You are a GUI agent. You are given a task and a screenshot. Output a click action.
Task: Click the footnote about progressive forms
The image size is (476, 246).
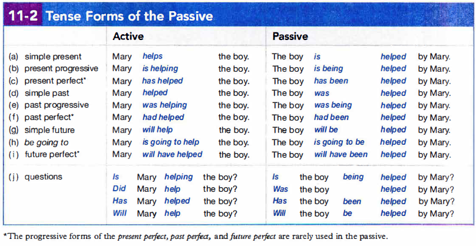click(196, 237)
